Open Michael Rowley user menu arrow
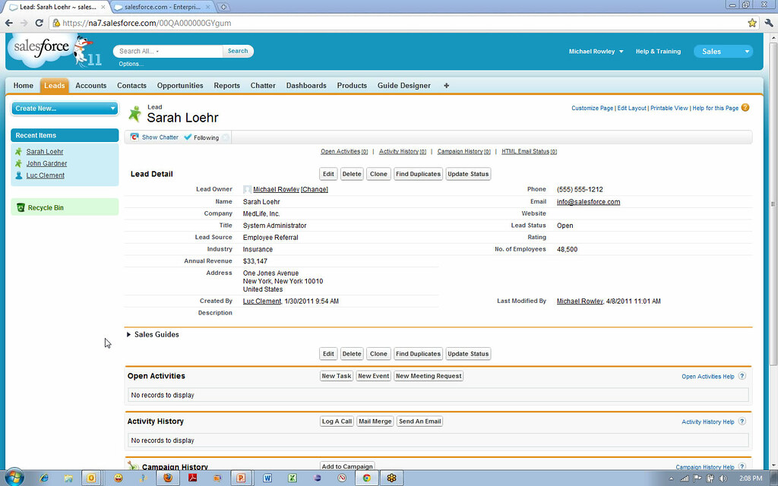Viewport: 778px width, 486px height. (x=621, y=52)
